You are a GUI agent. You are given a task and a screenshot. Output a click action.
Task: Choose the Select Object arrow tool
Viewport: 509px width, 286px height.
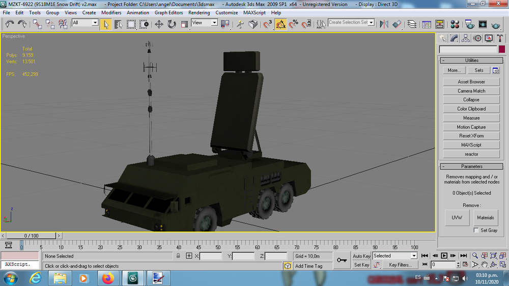105,24
